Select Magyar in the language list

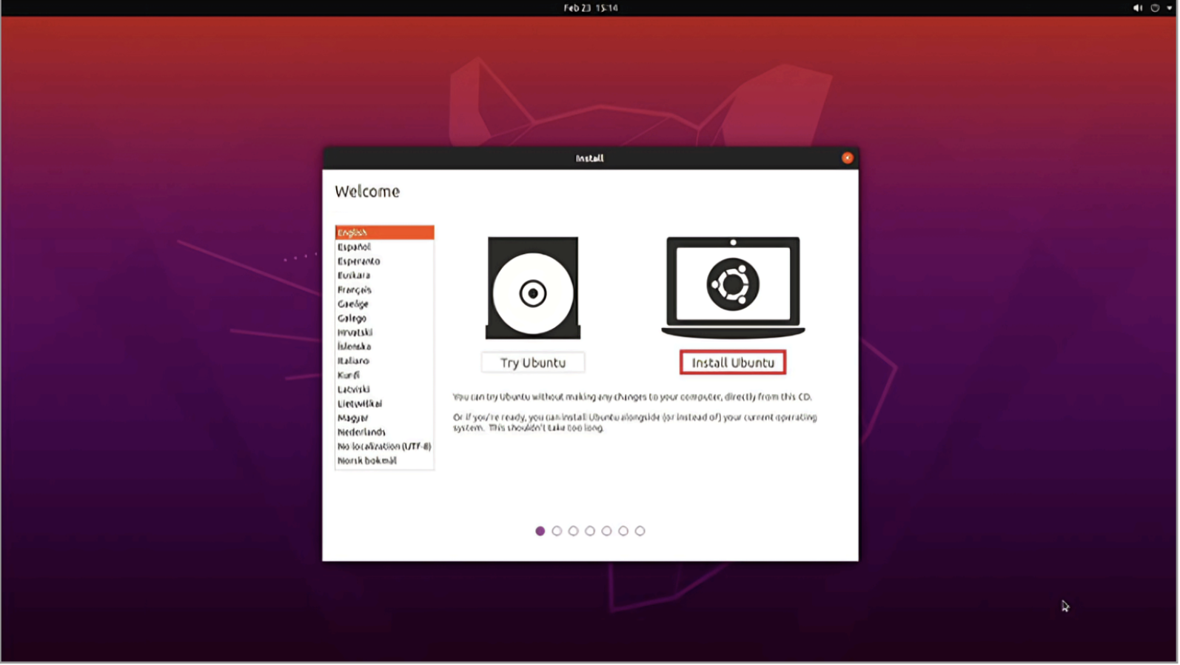(352, 418)
